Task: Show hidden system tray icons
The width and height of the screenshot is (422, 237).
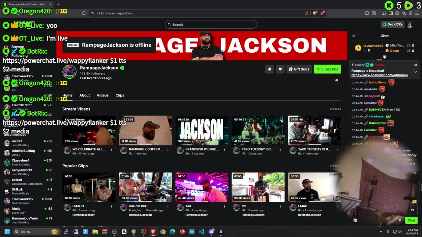Action: click(381, 232)
